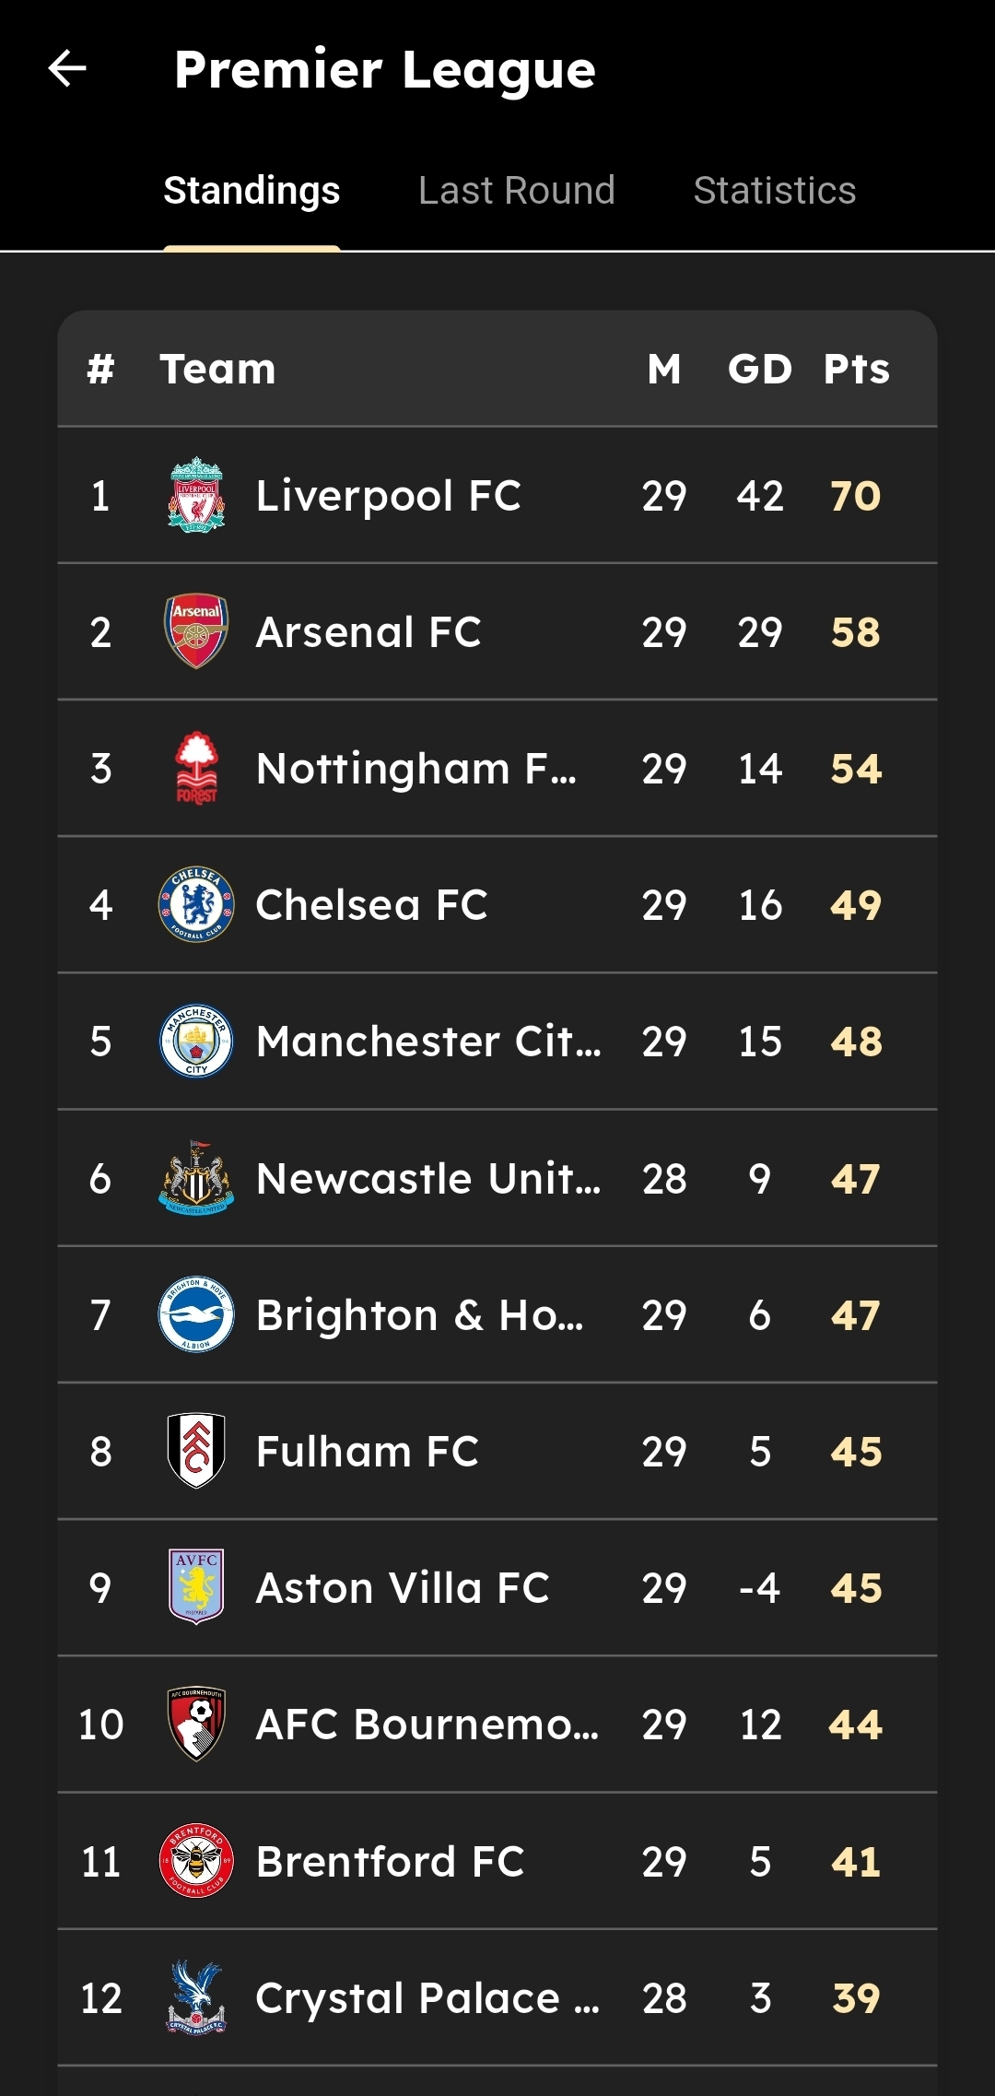Click the Pts column header
Image resolution: width=995 pixels, height=2096 pixels.
coord(856,369)
